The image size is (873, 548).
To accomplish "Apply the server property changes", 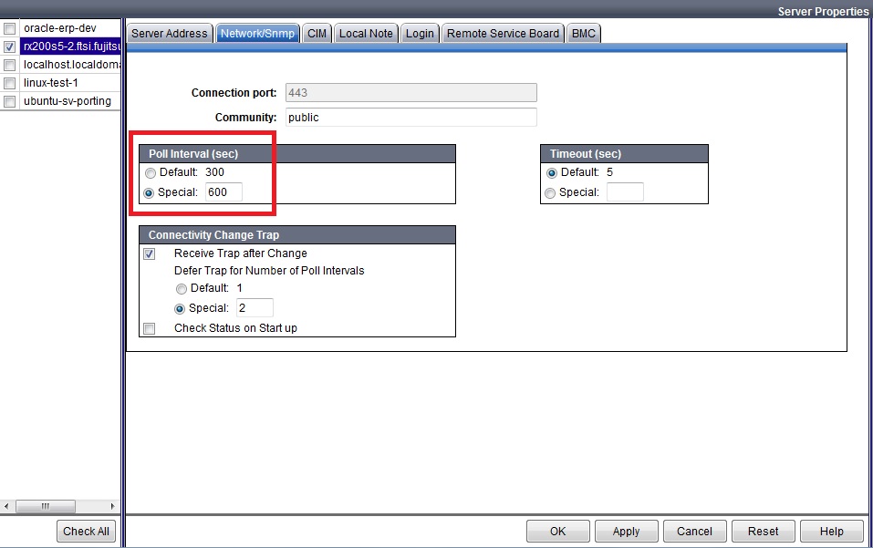I will (626, 531).
